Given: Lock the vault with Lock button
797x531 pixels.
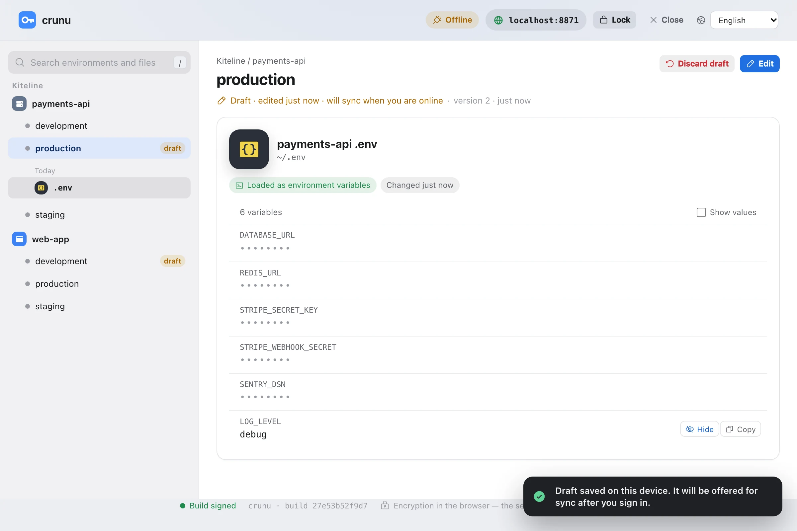Looking at the screenshot, I should coord(615,20).
